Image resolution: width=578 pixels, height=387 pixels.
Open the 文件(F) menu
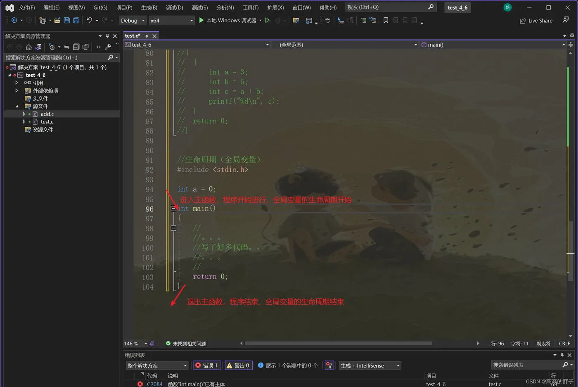pyautogui.click(x=27, y=7)
